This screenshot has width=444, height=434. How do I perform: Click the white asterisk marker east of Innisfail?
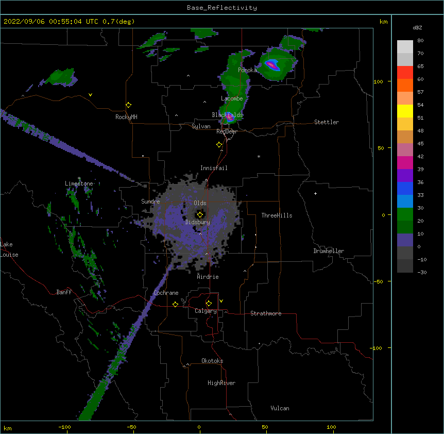click(259, 156)
